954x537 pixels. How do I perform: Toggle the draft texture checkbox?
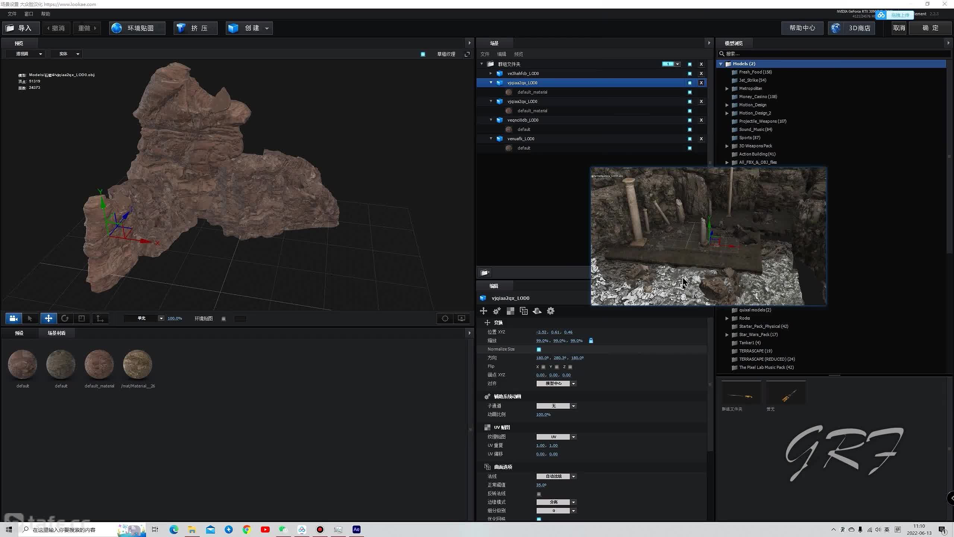(x=423, y=54)
